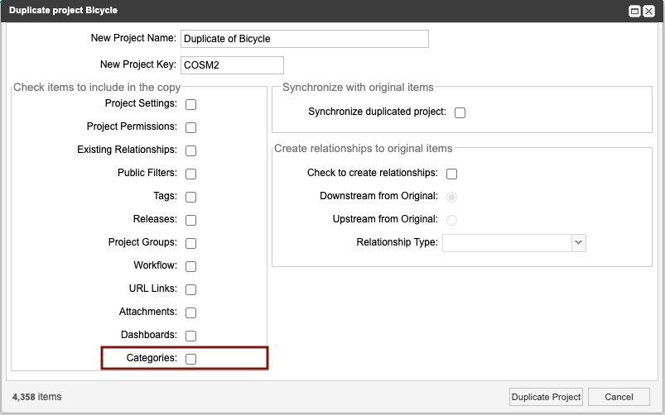Click the Downstream from Original label
Screen dimensions: 665x415
tap(378, 196)
